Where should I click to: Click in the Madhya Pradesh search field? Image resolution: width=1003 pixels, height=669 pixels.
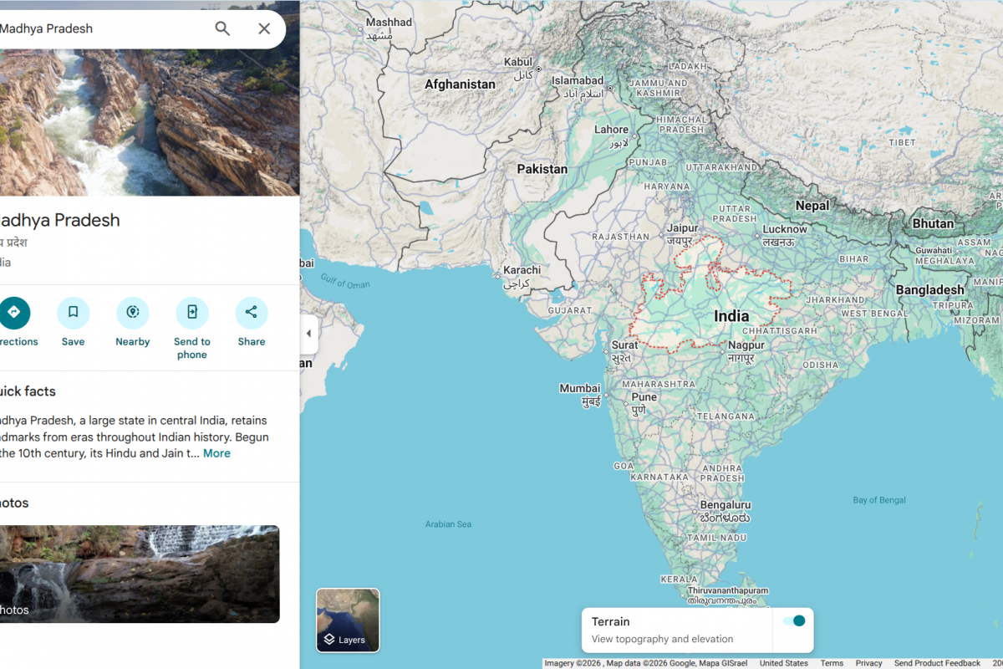point(100,28)
